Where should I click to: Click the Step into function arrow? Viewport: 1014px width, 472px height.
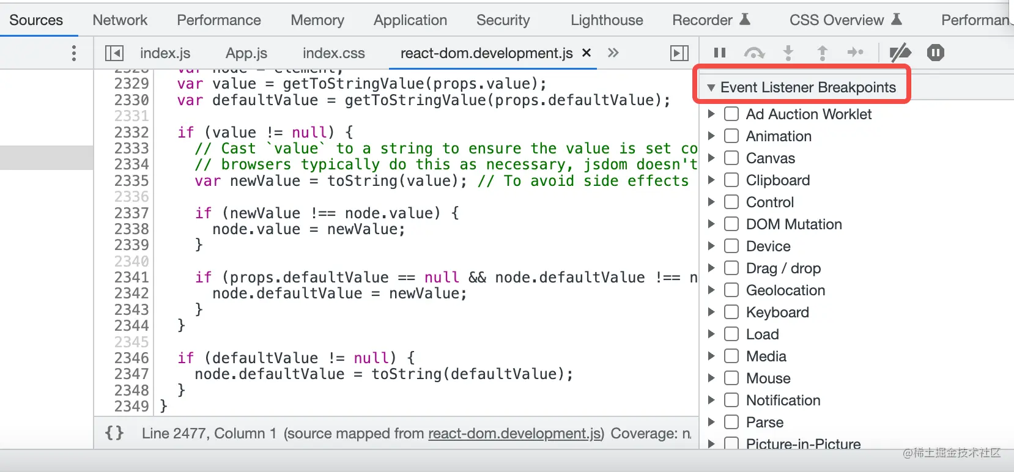(x=788, y=53)
